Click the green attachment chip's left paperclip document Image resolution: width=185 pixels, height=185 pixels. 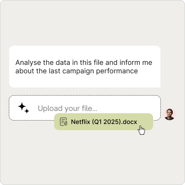[63, 122]
